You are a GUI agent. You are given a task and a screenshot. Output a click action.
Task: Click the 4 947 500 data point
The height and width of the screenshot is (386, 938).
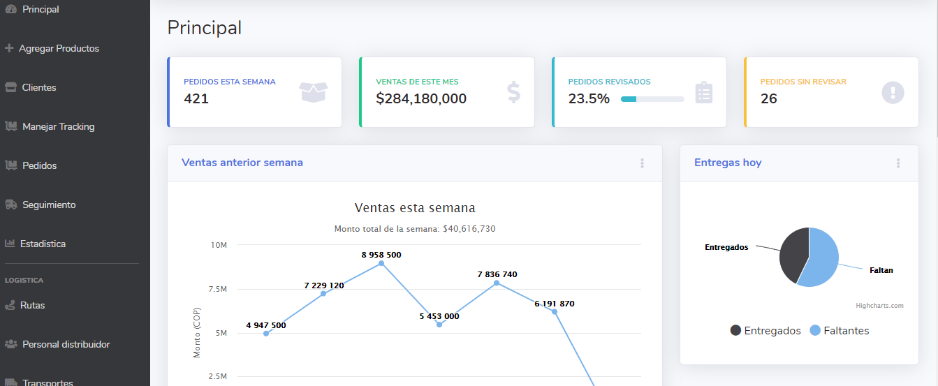coord(266,334)
